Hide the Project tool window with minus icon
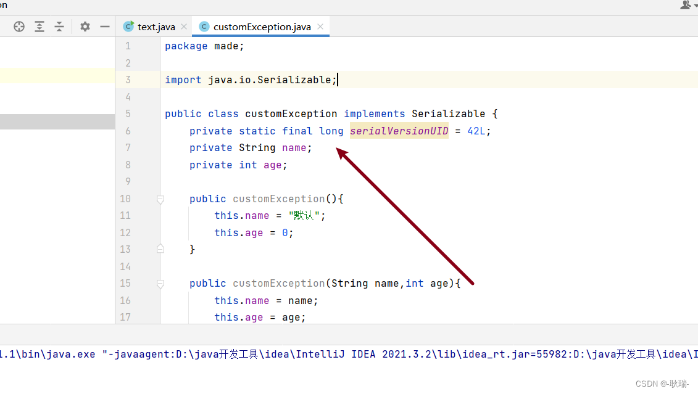698x394 pixels. (x=104, y=26)
